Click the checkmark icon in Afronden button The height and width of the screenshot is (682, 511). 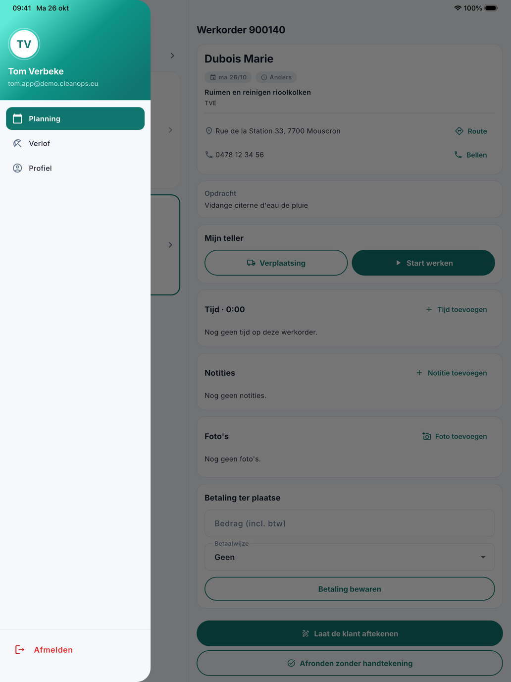point(291,663)
